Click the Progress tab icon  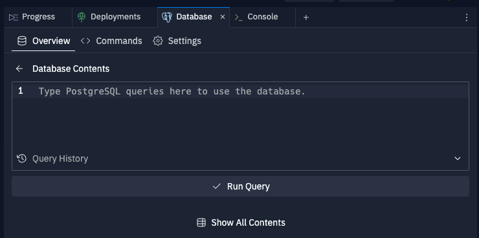coord(14,17)
